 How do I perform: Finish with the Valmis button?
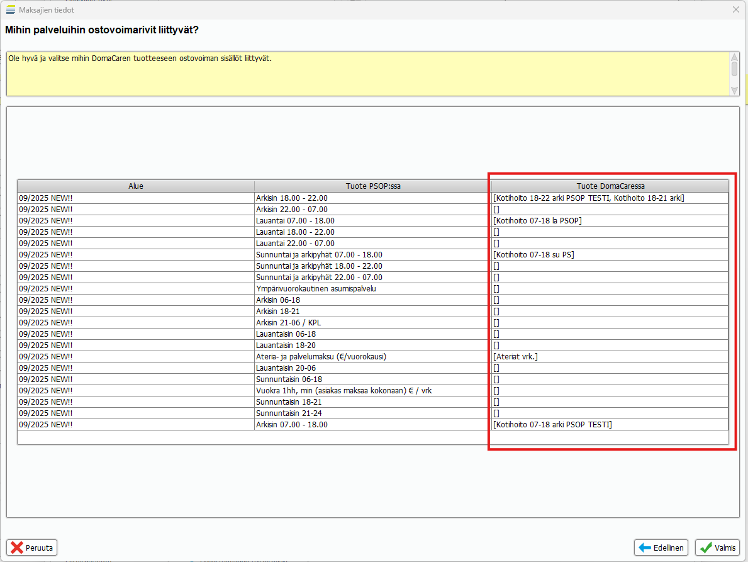[x=717, y=548]
